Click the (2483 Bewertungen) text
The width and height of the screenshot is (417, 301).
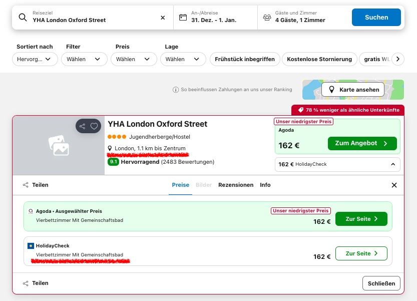click(x=188, y=162)
